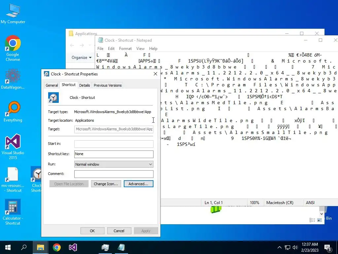Switch to Chrome in taskbar

pyautogui.click(x=57, y=247)
